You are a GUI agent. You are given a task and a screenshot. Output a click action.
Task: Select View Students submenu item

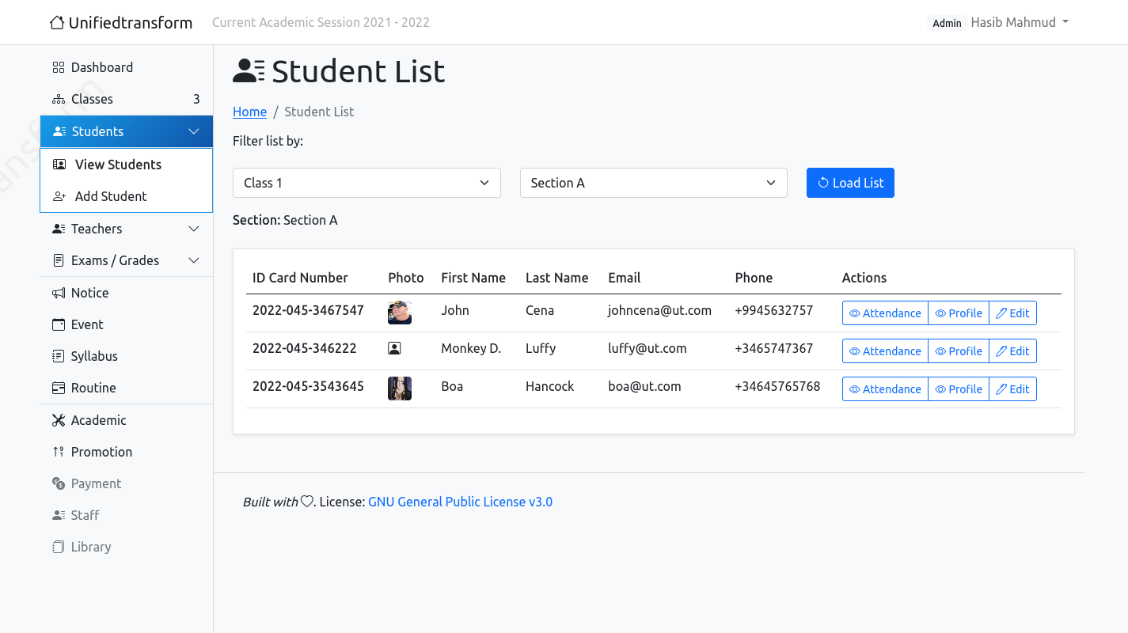[x=127, y=165]
